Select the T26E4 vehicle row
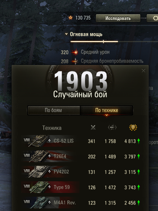This screenshot has width=158, height=211. coord(81,156)
